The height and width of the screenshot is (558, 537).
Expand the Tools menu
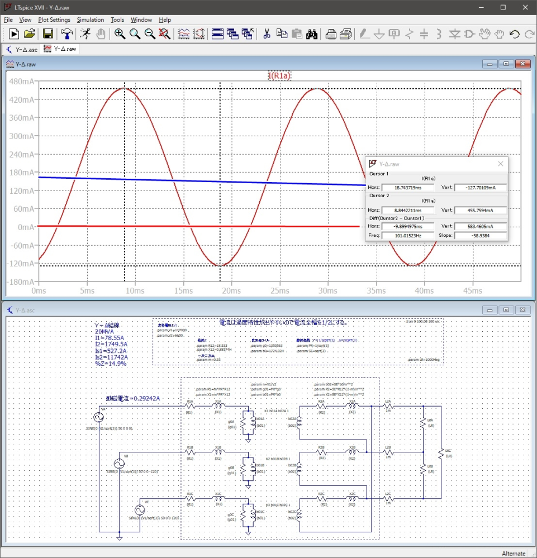117,20
